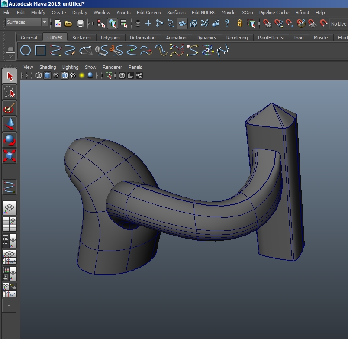Open the Lighting panel menu

tap(71, 67)
